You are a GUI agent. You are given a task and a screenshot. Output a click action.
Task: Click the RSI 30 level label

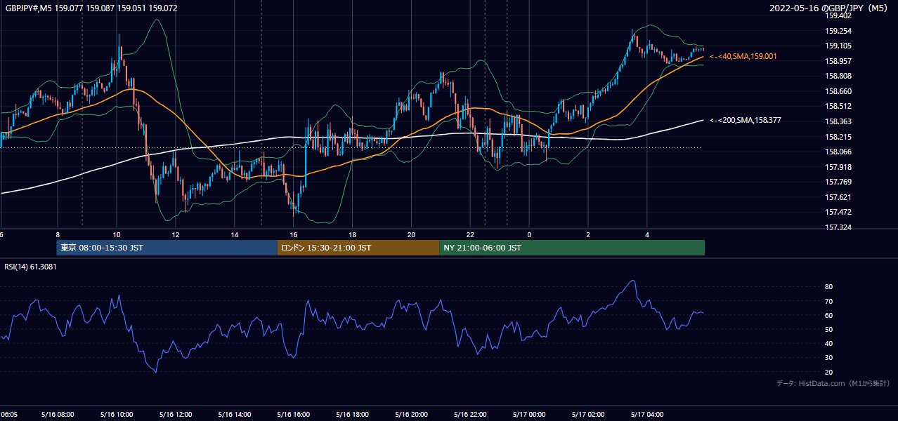pyautogui.click(x=828, y=358)
